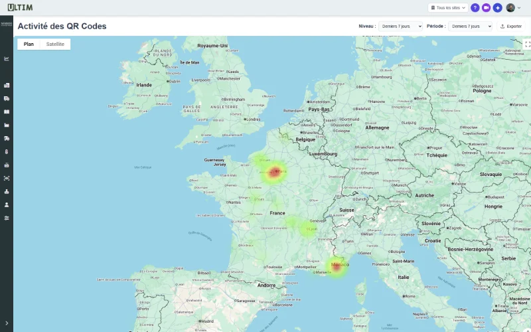
Task: Open the user profile sidebar icon
Action: tap(7, 205)
